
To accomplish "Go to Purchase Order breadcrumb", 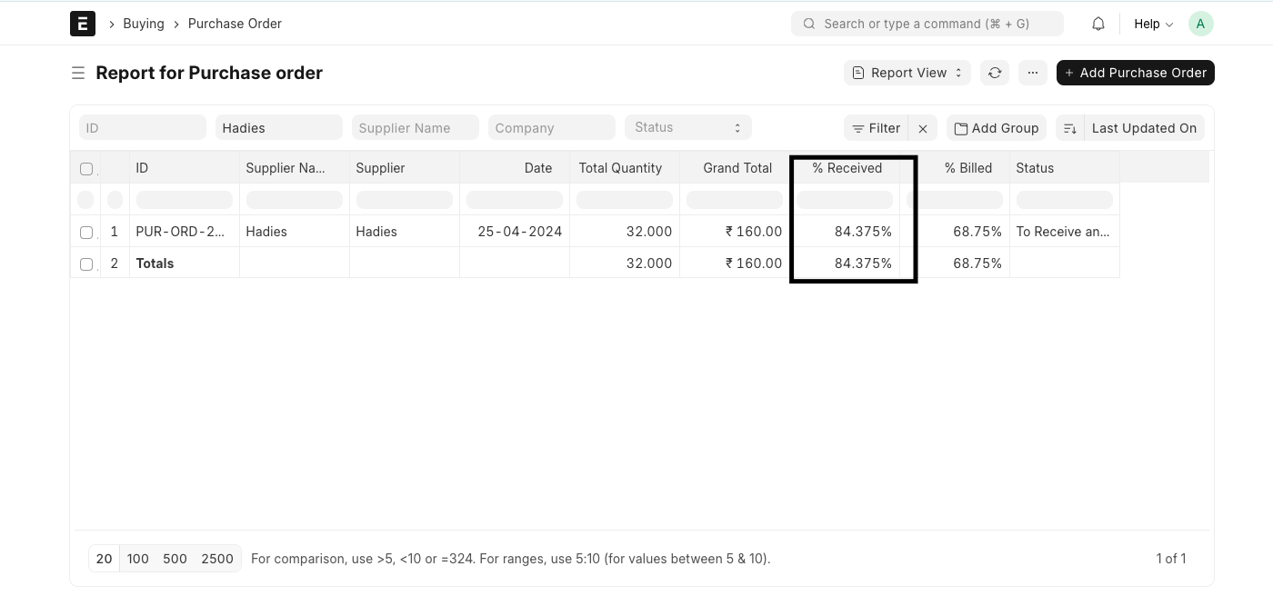I will pyautogui.click(x=235, y=24).
